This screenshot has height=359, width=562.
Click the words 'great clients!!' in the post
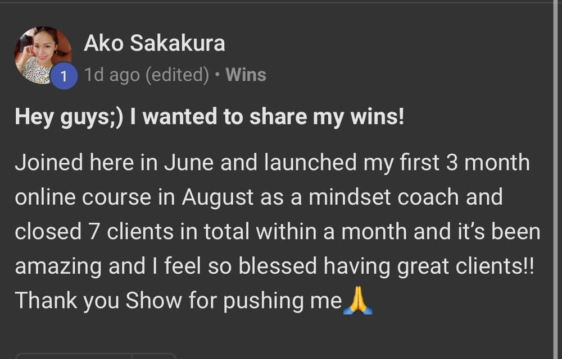465,267
